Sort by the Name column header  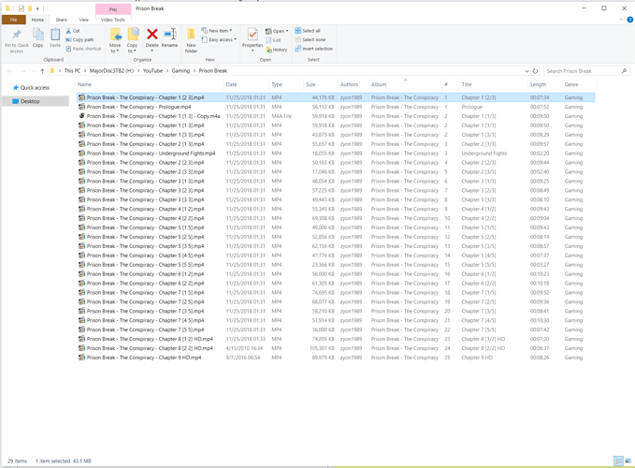[150, 84]
